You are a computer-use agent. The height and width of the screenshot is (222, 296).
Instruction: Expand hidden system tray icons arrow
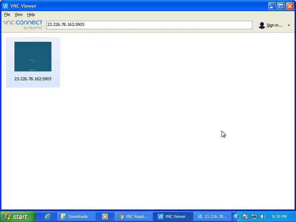tap(236, 216)
